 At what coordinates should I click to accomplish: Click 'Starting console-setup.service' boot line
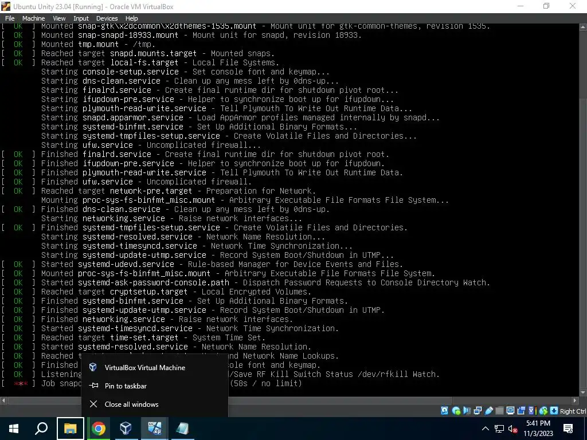click(185, 72)
